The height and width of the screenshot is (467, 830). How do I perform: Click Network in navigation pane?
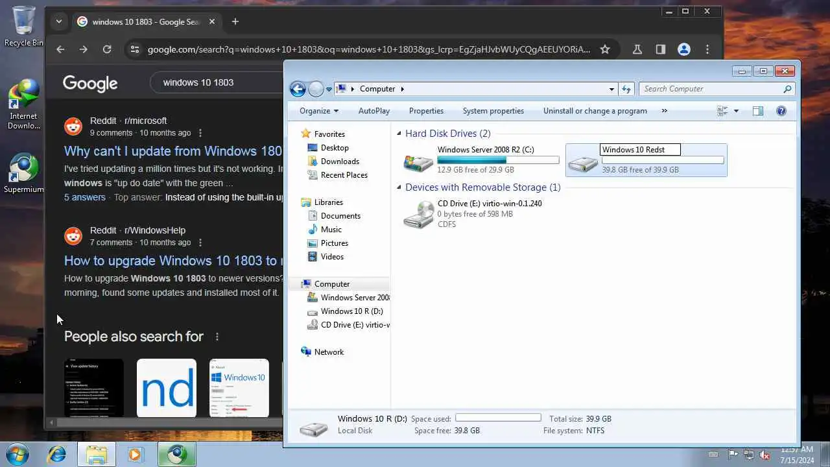click(x=329, y=352)
